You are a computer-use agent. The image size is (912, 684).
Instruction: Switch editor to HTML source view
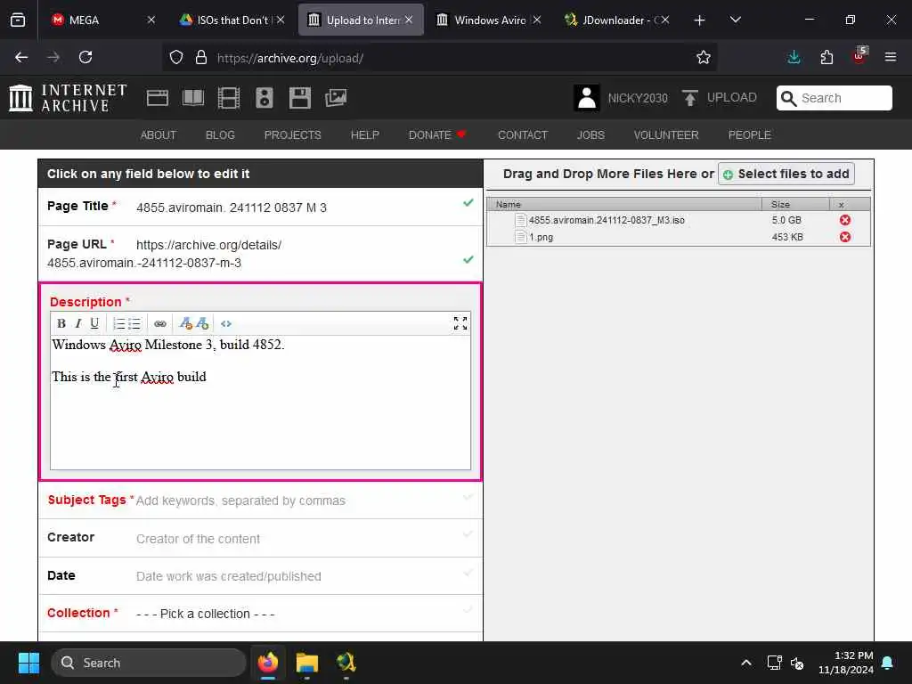[x=226, y=323]
